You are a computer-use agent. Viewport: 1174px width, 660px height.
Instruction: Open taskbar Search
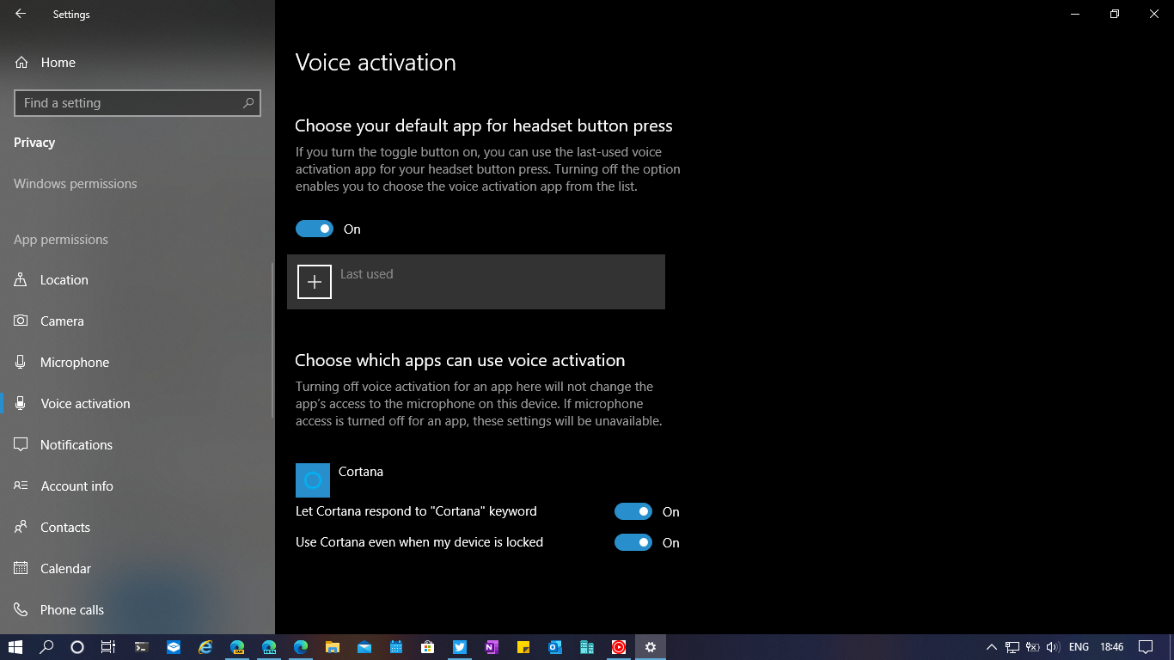47,647
